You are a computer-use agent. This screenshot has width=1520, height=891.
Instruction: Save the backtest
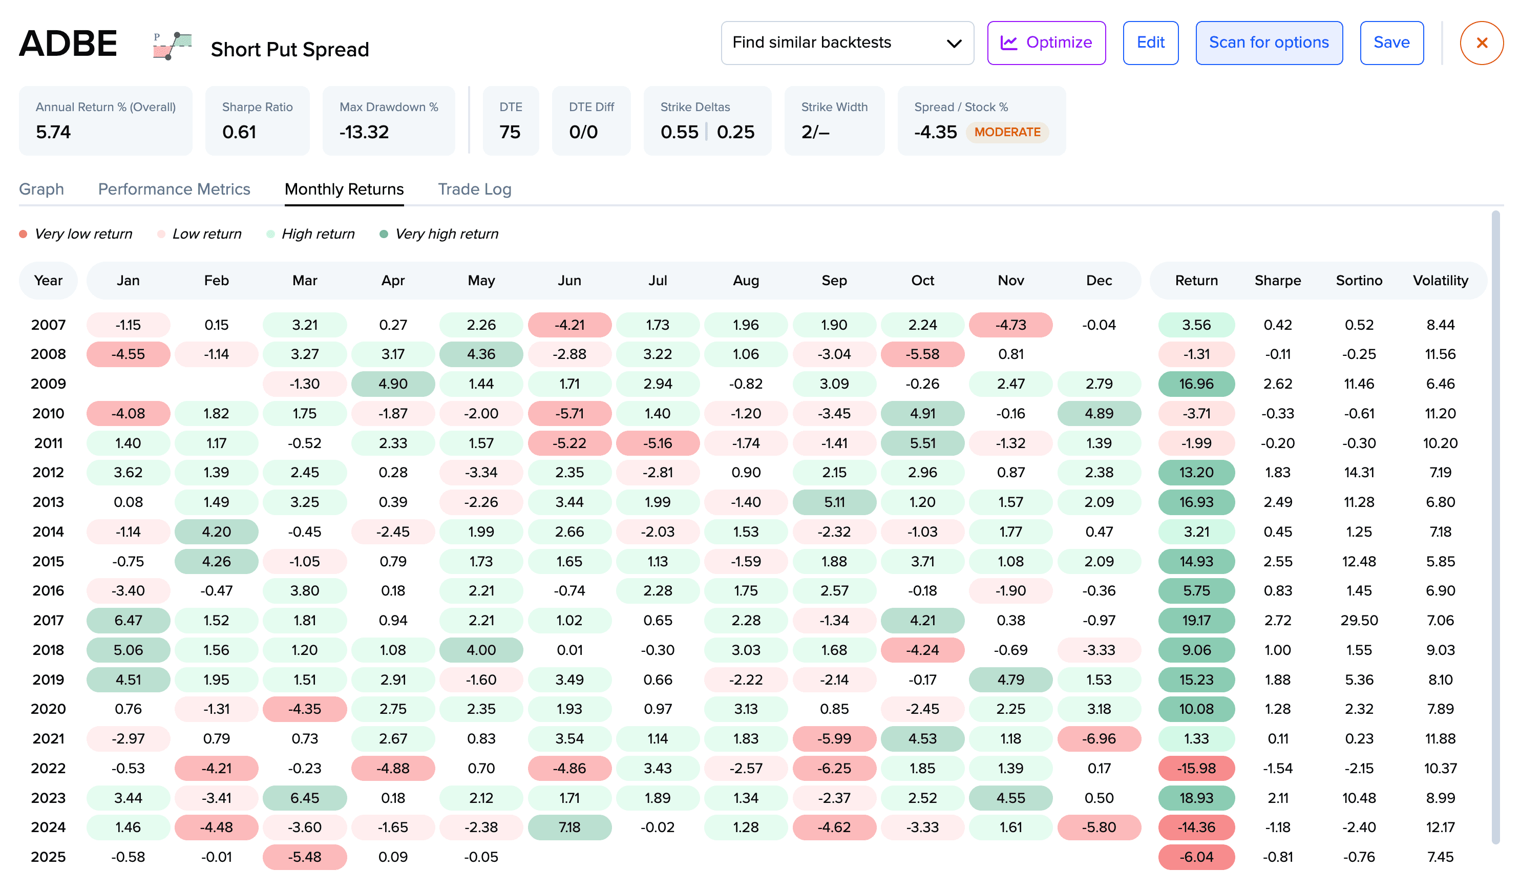click(1391, 43)
